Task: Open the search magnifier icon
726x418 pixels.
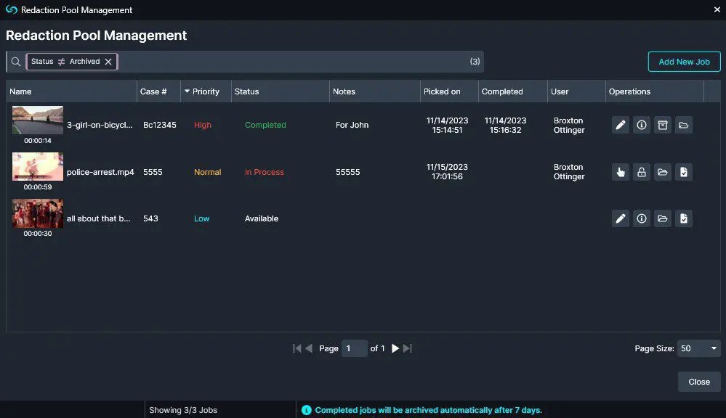Action: [15, 62]
